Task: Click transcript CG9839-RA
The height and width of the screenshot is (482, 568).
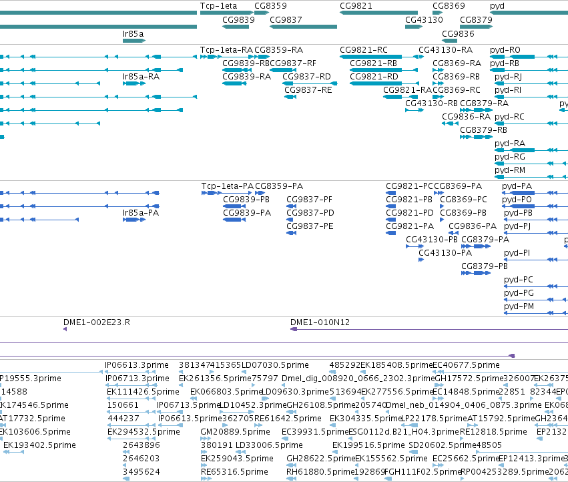Action: pos(247,77)
